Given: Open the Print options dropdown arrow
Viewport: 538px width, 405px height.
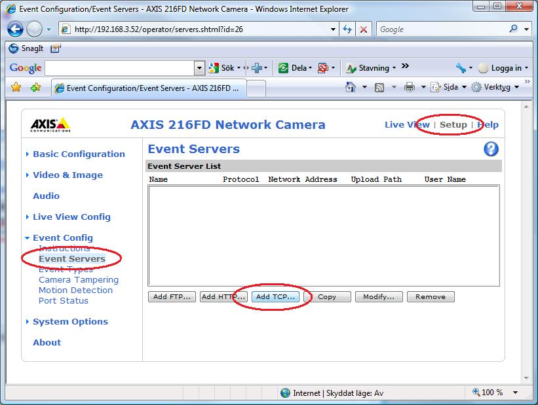Looking at the screenshot, I should 423,87.
